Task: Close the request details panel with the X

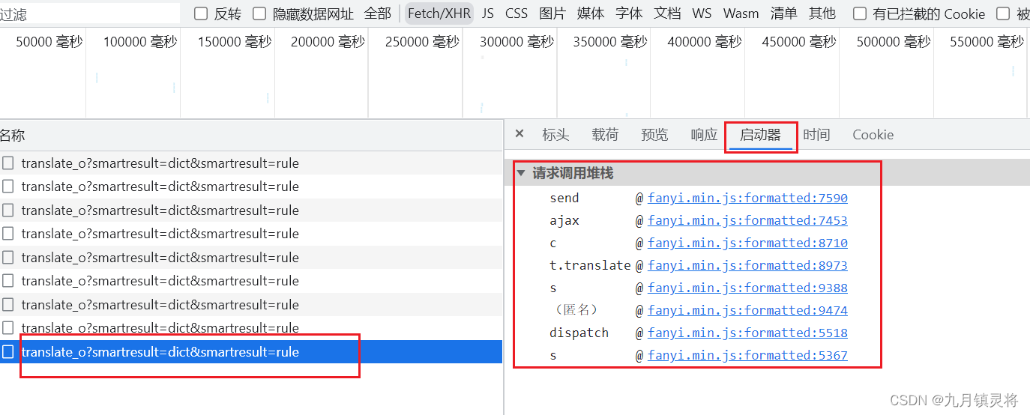Action: point(519,134)
